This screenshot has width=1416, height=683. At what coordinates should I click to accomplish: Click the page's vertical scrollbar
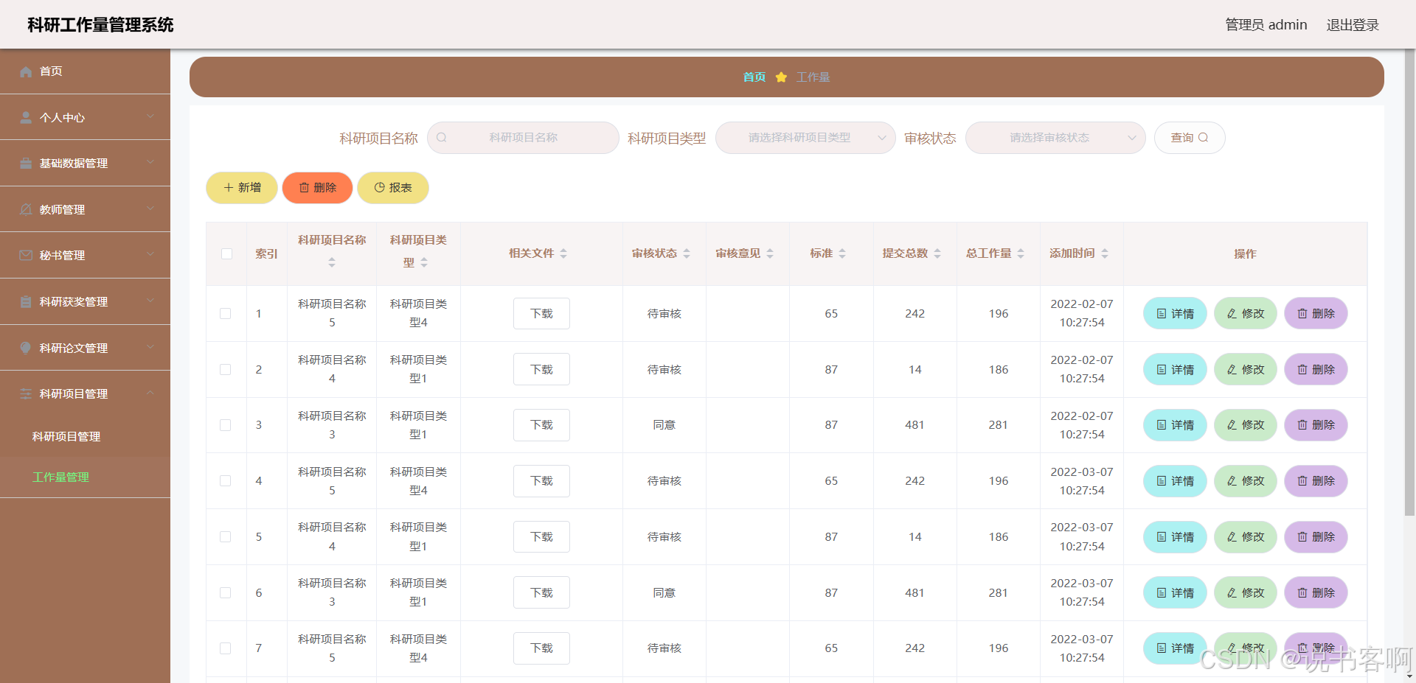click(1410, 295)
